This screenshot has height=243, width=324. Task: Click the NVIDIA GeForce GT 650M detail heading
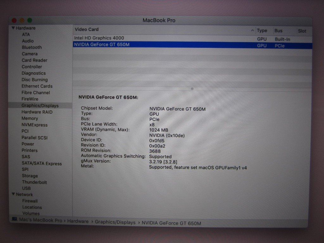coord(108,97)
